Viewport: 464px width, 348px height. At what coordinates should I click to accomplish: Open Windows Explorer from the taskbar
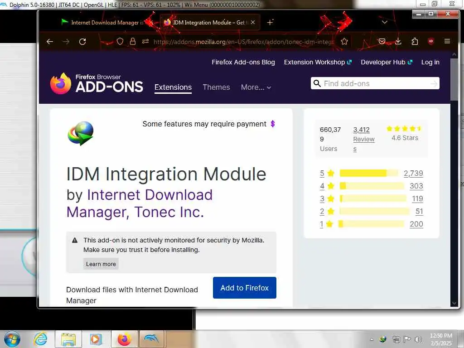[68, 339]
